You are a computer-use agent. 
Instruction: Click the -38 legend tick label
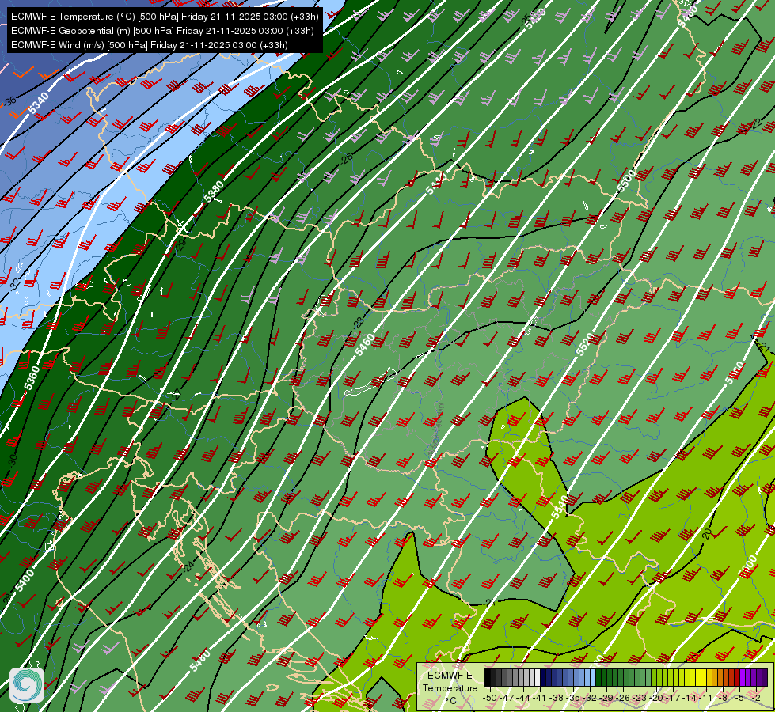pyautogui.click(x=557, y=698)
